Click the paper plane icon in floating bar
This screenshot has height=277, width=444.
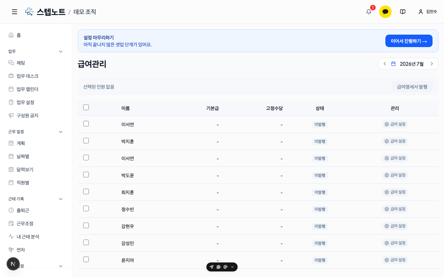[212, 267]
